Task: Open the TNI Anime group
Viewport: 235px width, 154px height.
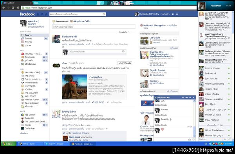Action: click(34, 76)
